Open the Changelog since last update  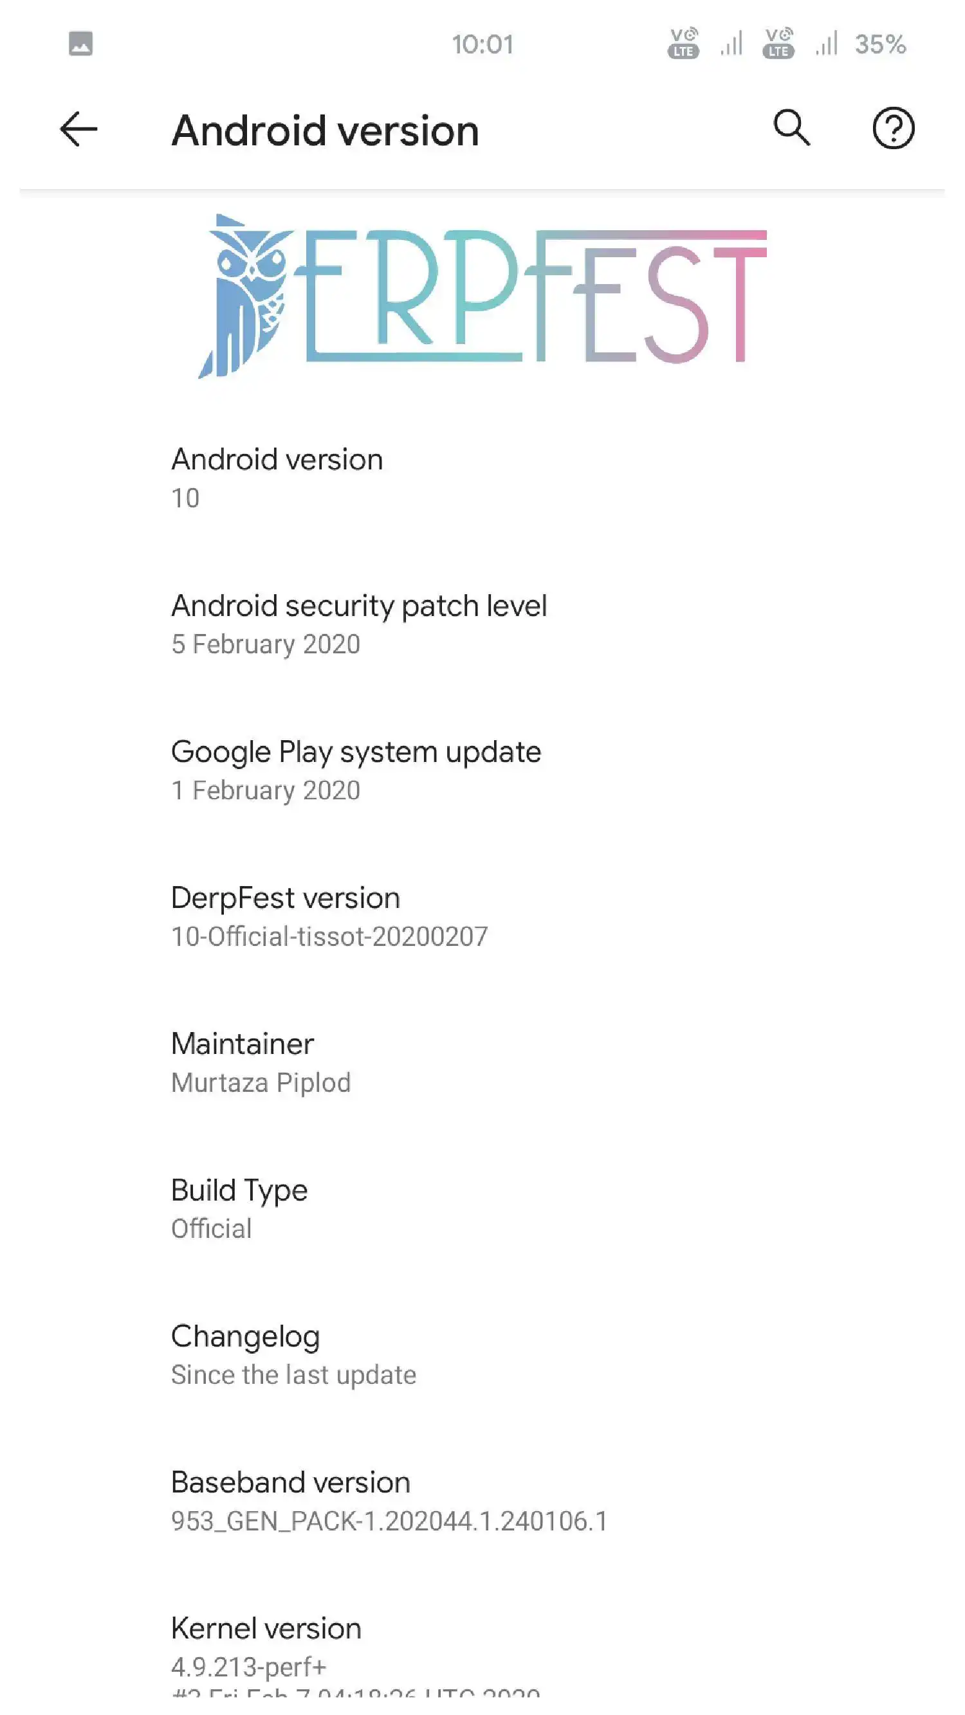[x=482, y=1355]
